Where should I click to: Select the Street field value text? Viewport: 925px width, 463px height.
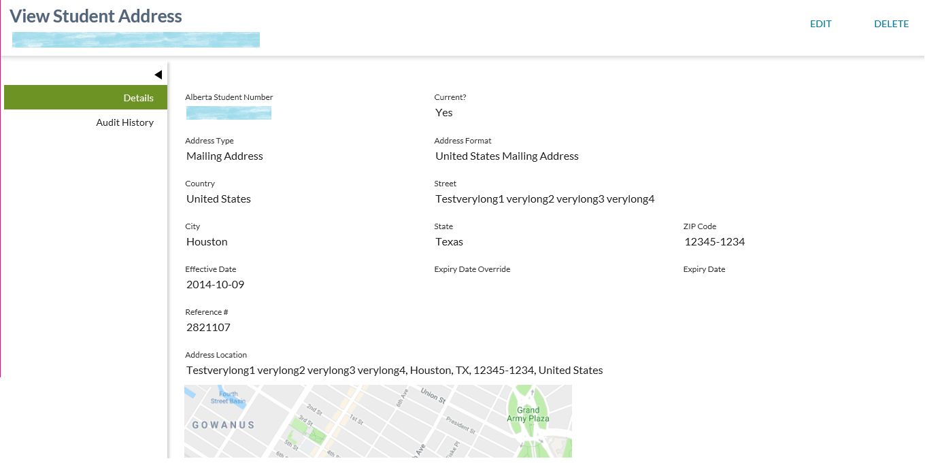544,199
